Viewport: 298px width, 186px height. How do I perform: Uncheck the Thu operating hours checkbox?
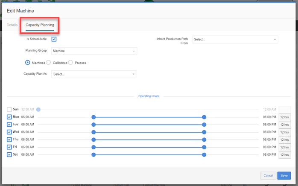9,139
